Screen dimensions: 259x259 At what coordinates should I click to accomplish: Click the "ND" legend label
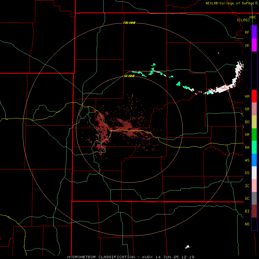pos(247,224)
